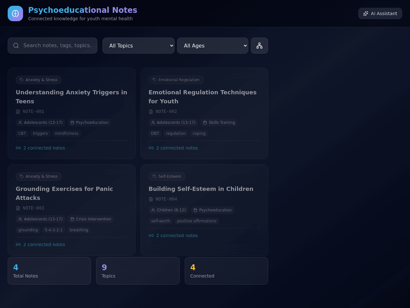410x308 pixels.
Task: Click the triggers tag
Action: [40, 133]
